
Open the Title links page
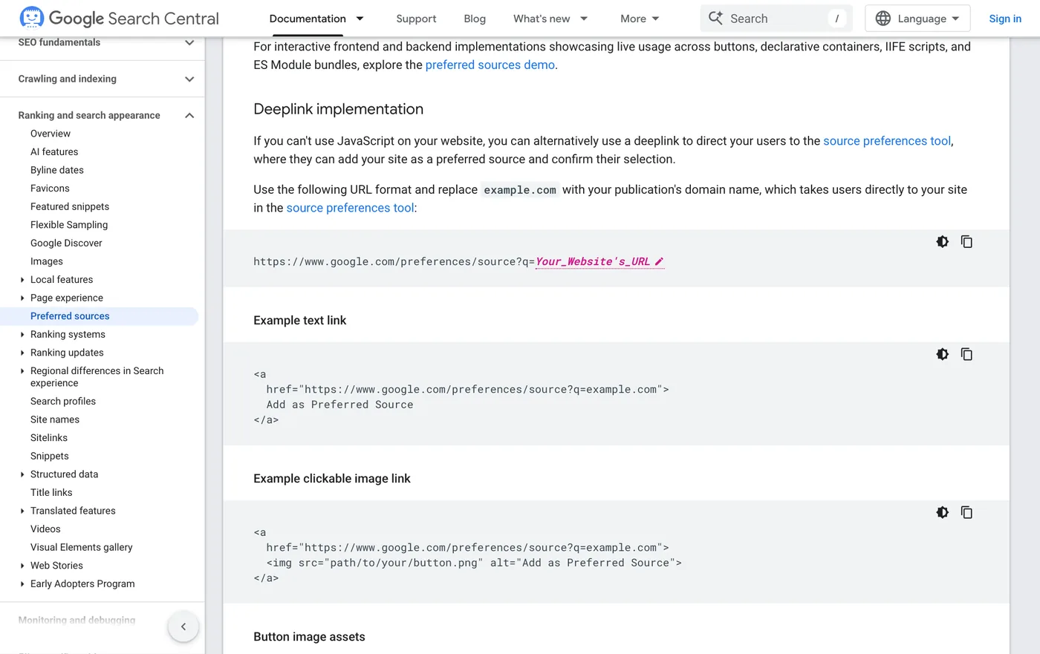51,492
